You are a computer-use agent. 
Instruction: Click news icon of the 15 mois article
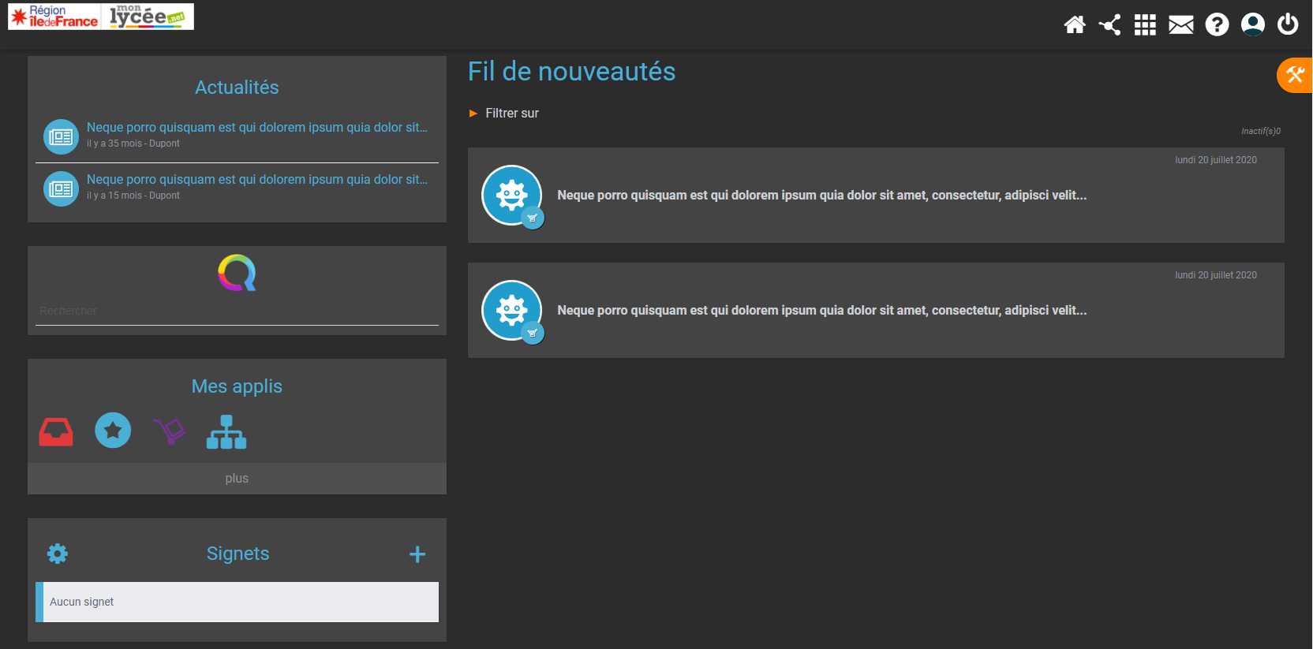tap(61, 188)
